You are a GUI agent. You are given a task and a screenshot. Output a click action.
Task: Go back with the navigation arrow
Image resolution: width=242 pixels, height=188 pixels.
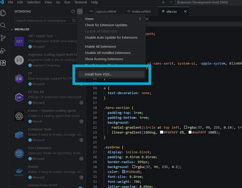pos(164,2)
